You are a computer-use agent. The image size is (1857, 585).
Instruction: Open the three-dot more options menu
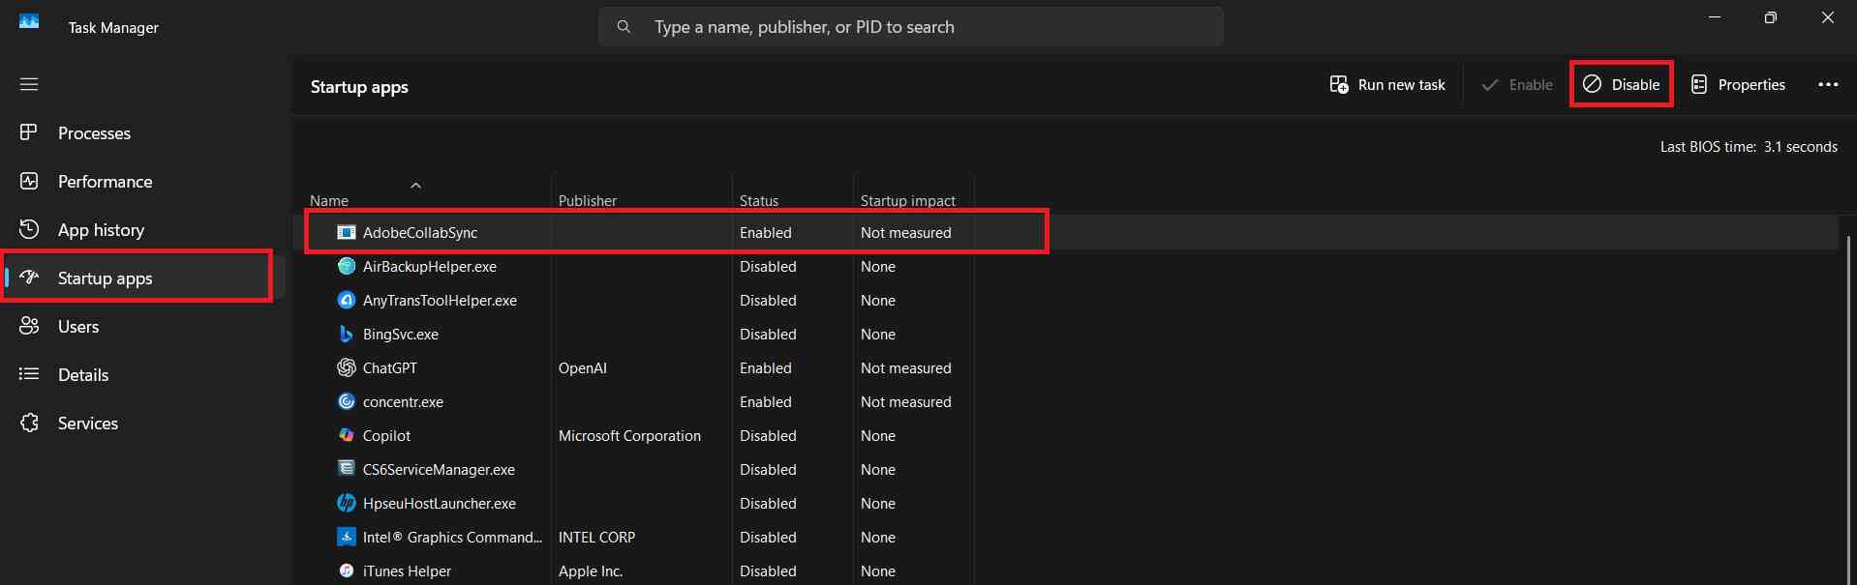click(1828, 85)
